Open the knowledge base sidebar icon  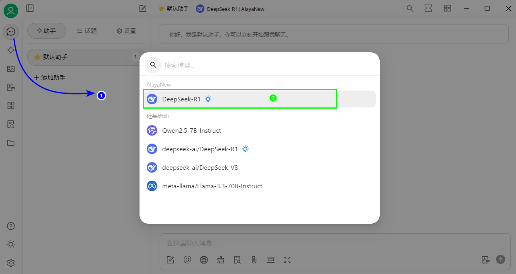[x=11, y=124]
